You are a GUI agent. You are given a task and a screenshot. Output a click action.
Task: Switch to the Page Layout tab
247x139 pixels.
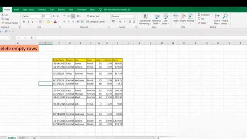click(x=28, y=10)
